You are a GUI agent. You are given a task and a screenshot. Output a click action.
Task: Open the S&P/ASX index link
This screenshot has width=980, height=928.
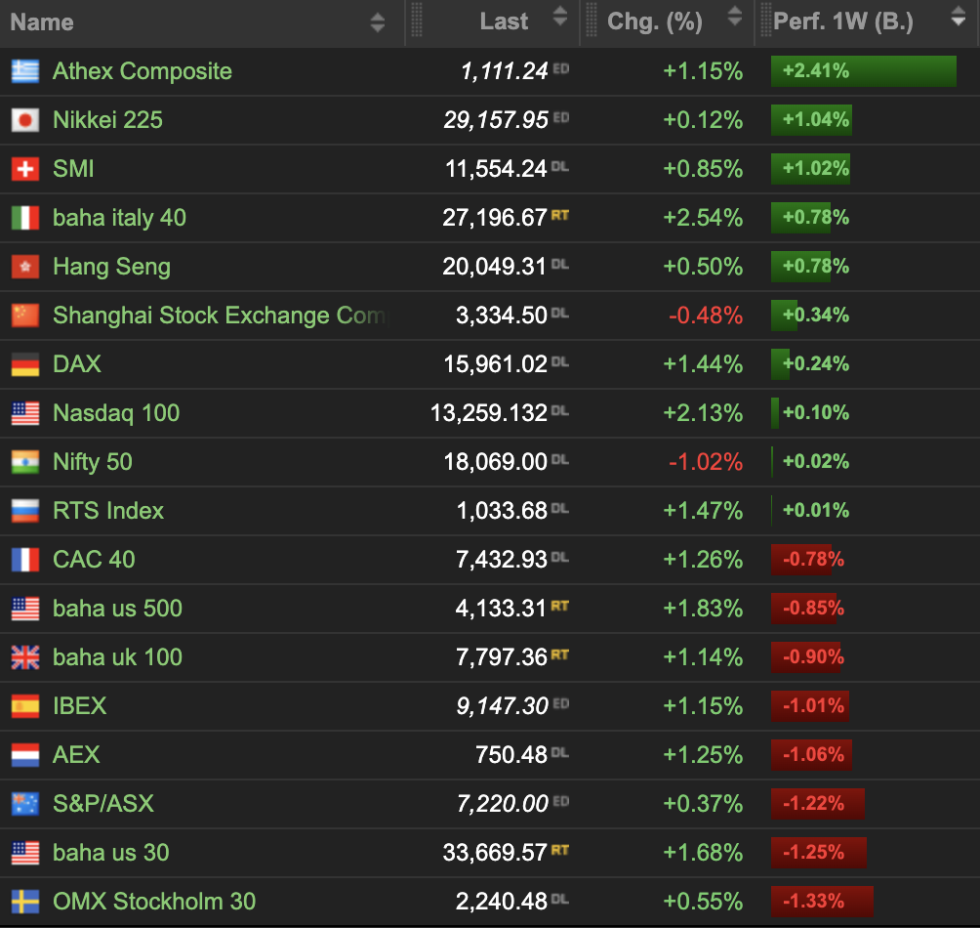coord(103,804)
